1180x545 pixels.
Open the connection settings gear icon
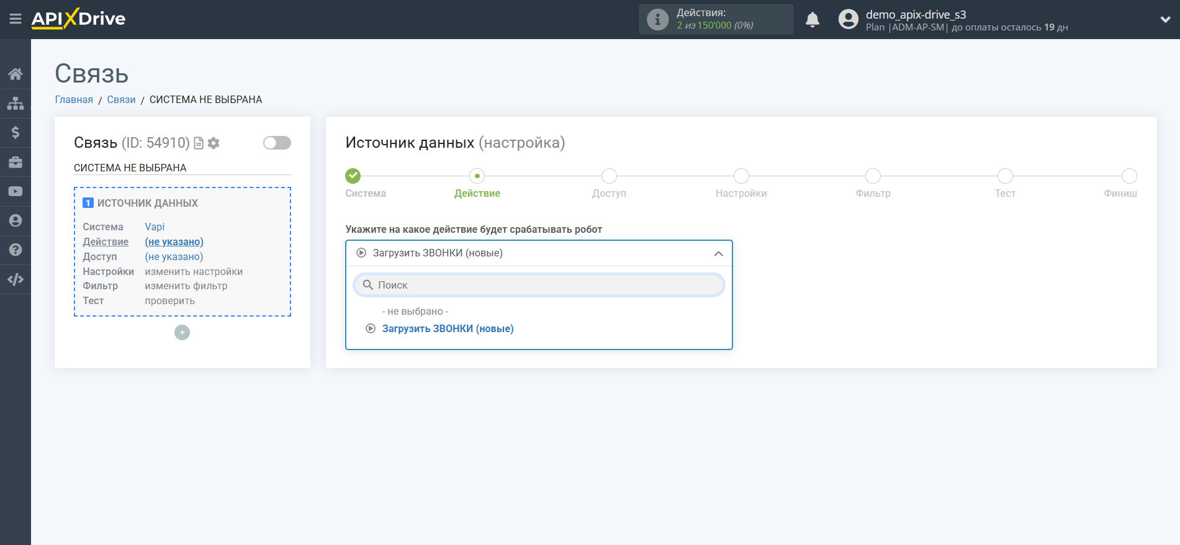(214, 143)
